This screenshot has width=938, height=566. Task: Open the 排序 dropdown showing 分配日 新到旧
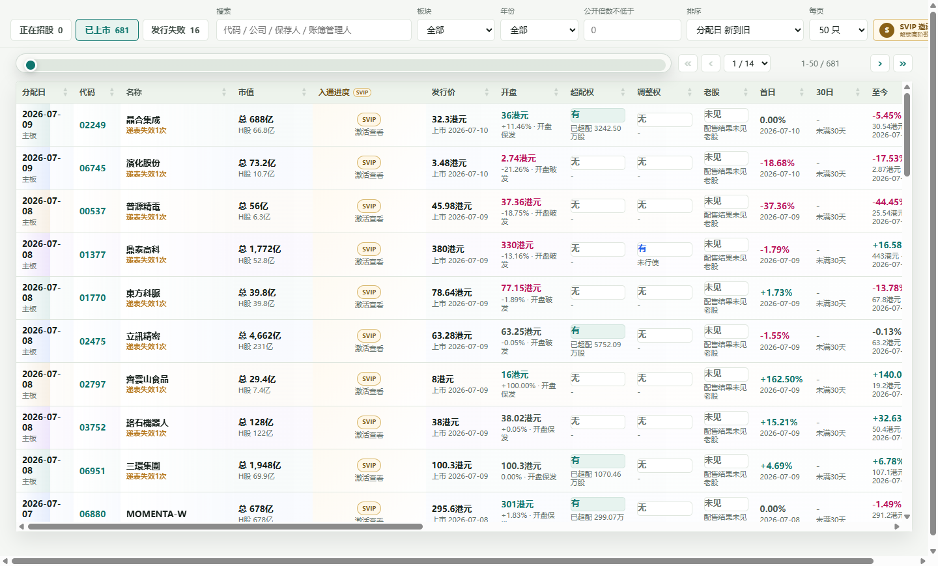click(745, 30)
